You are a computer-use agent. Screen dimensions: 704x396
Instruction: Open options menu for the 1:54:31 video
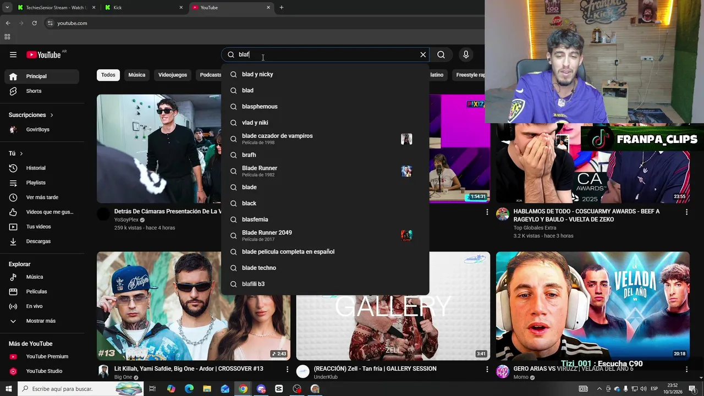coord(487,212)
